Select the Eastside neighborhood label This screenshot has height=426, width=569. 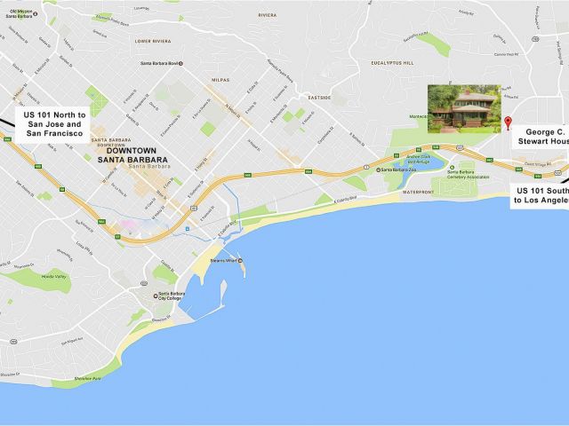pyautogui.click(x=319, y=98)
